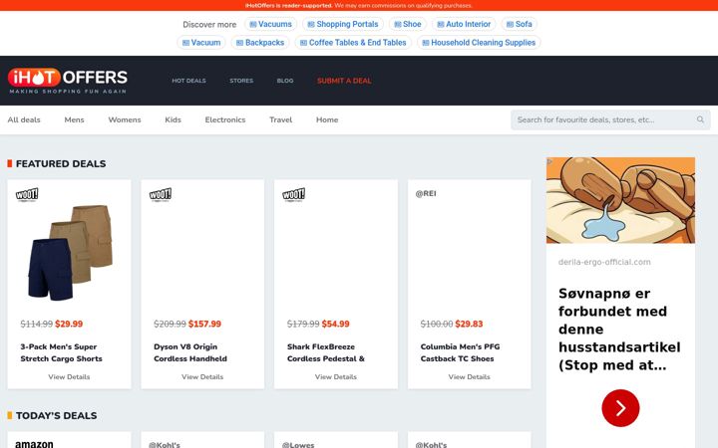Open the Shopping Portals chip

pyautogui.click(x=342, y=24)
